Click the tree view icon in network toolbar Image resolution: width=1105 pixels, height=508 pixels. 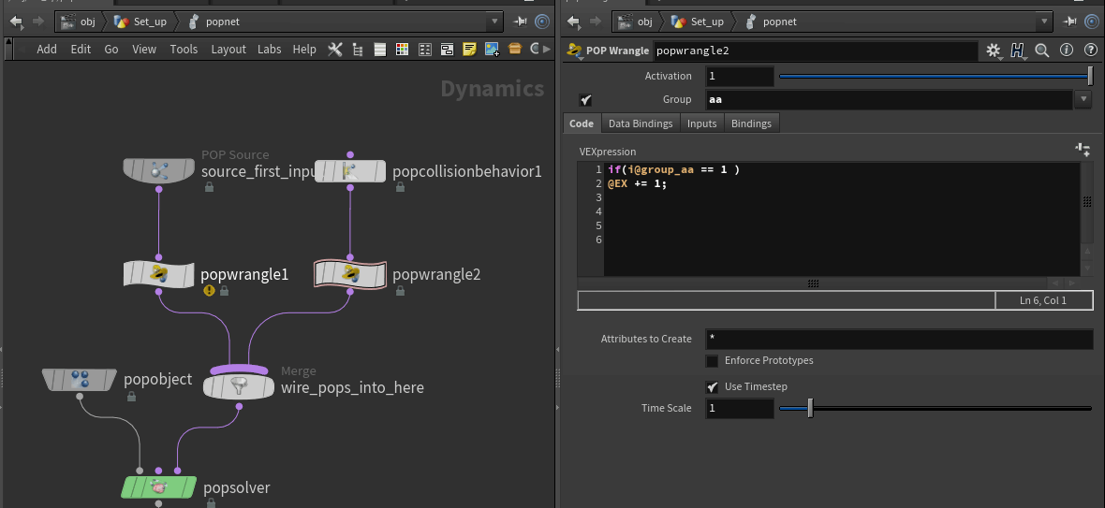[357, 50]
